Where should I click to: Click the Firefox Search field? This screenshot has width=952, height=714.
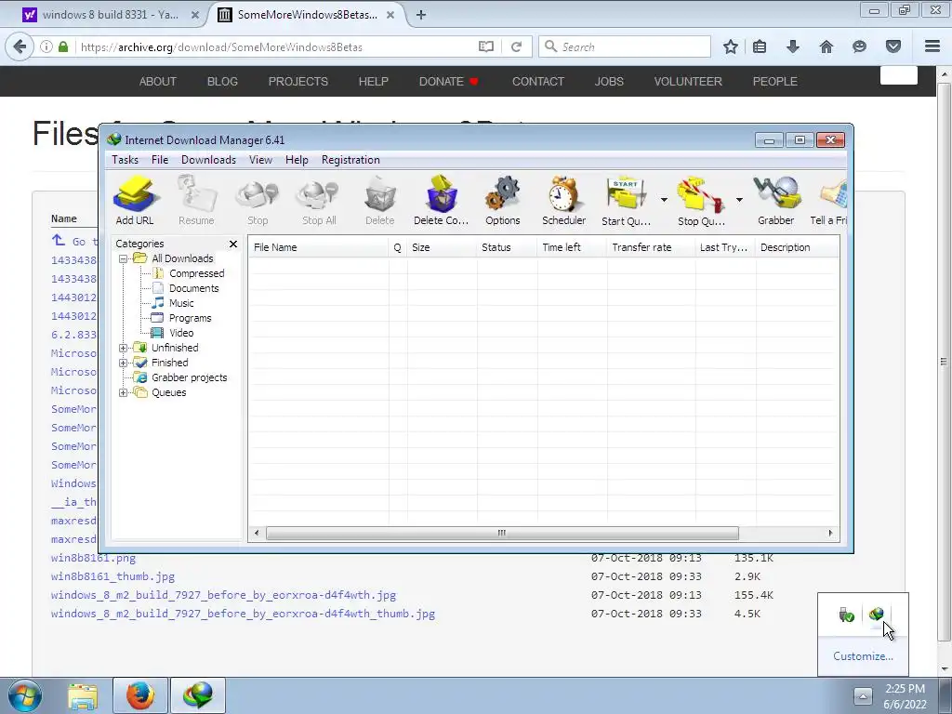pyautogui.click(x=624, y=46)
